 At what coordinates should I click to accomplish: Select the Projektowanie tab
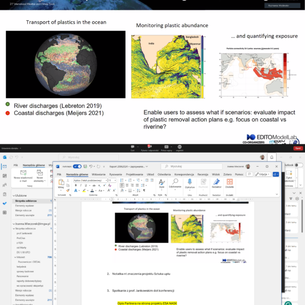(134, 174)
